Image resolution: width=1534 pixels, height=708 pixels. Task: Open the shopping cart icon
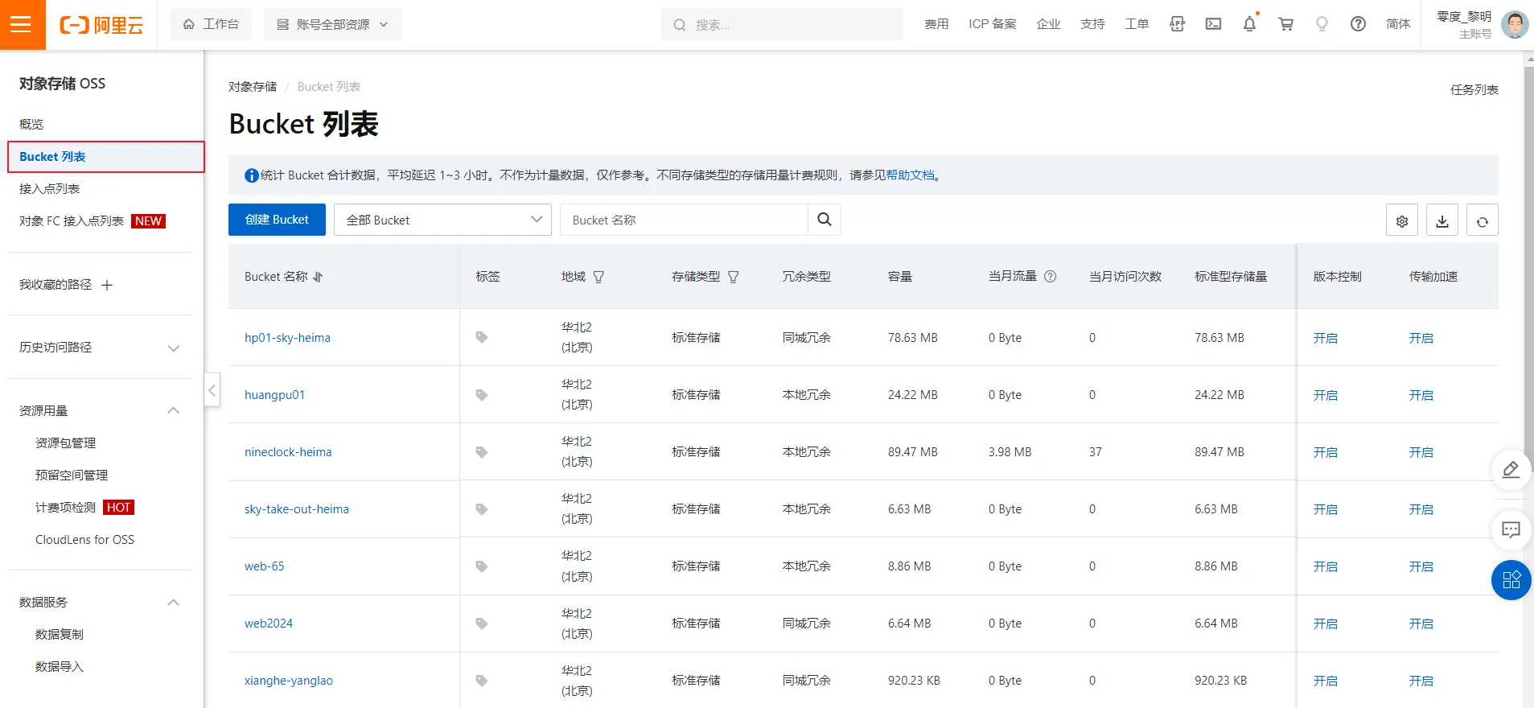click(x=1285, y=24)
